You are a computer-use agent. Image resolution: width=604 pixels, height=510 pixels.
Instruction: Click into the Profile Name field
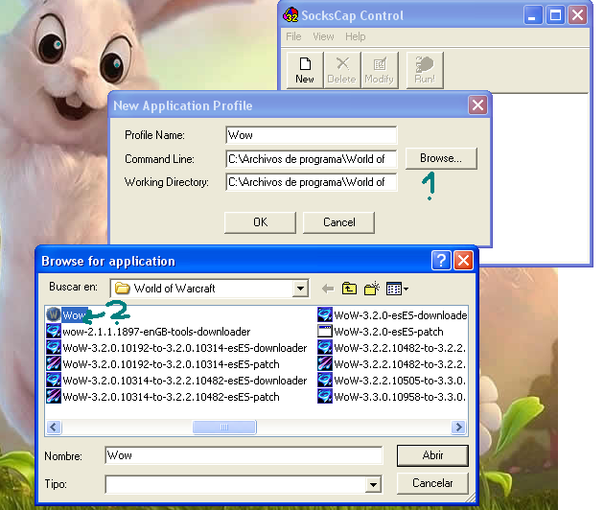tap(312, 135)
